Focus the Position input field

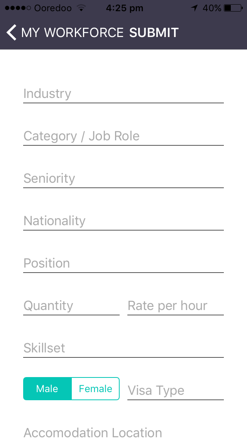(x=123, y=263)
